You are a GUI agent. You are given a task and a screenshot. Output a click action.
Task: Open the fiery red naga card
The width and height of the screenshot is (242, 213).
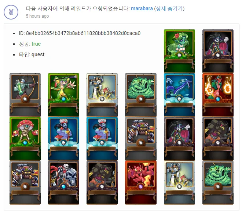coord(218,95)
